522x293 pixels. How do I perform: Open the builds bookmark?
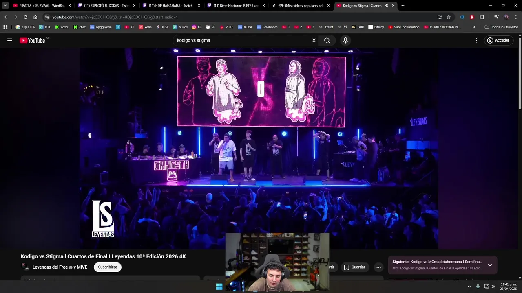[x=180, y=27]
